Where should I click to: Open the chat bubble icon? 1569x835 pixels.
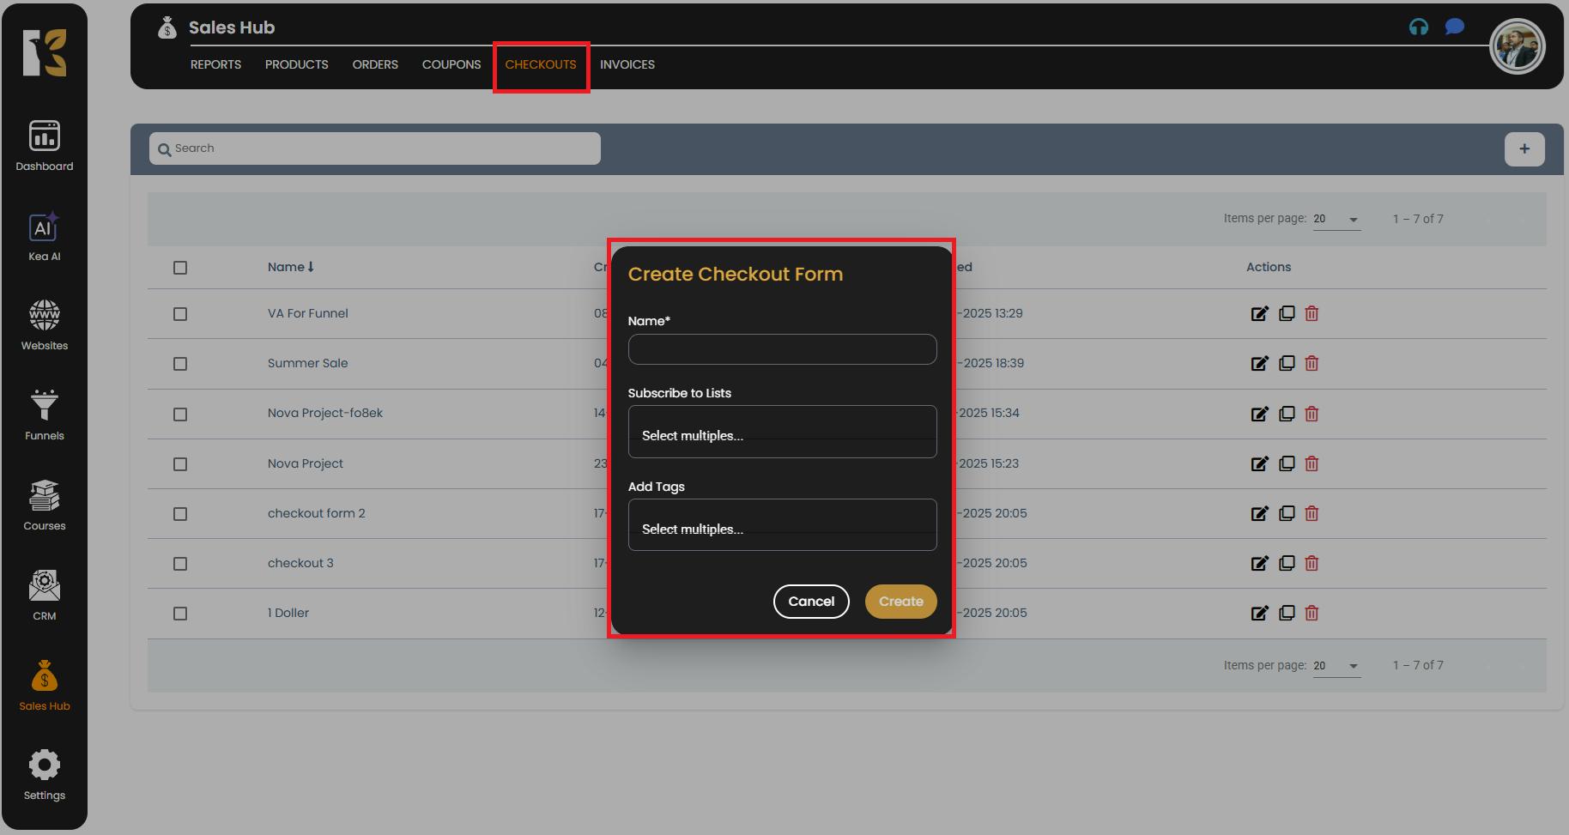1454,27
